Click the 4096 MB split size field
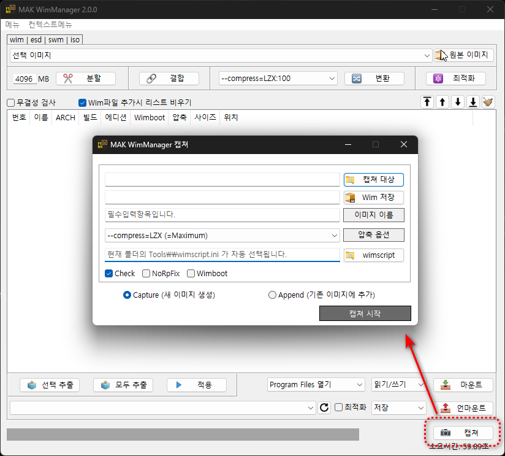Image resolution: width=505 pixels, height=456 pixels. pos(25,79)
